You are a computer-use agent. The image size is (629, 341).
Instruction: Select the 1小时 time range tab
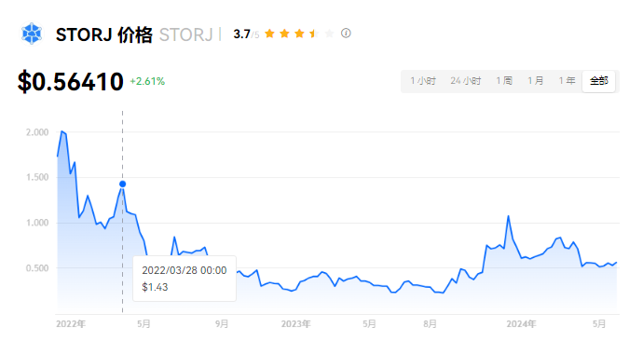tap(423, 81)
